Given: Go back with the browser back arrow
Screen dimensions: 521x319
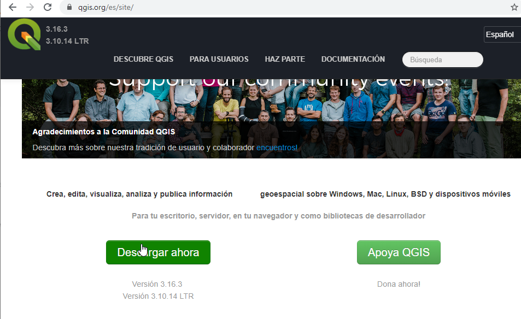Looking at the screenshot, I should click(x=12, y=7).
